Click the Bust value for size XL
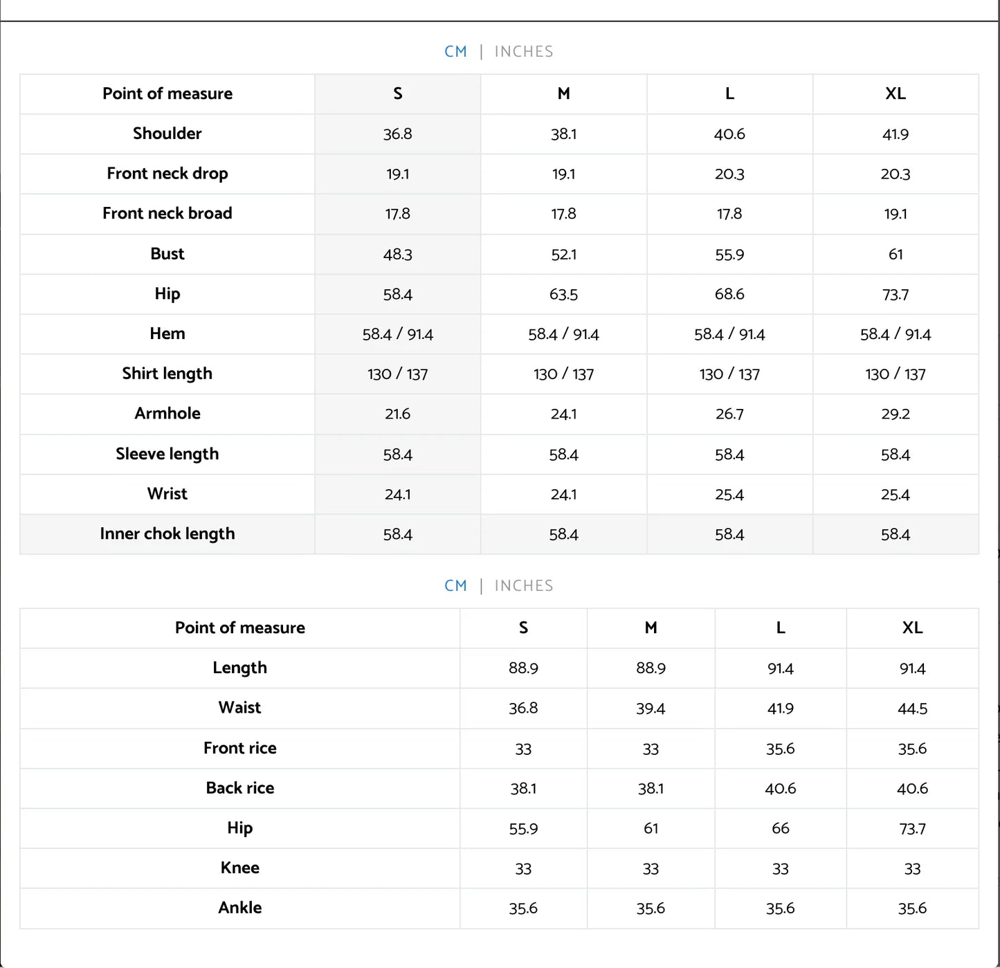This screenshot has height=968, width=1000. coord(895,255)
